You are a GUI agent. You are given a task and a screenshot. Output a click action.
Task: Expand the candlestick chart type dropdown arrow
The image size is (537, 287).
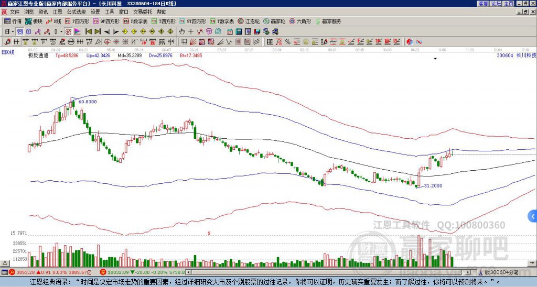61,31
